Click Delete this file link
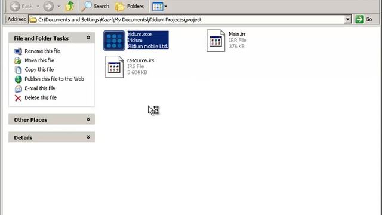 [41, 97]
